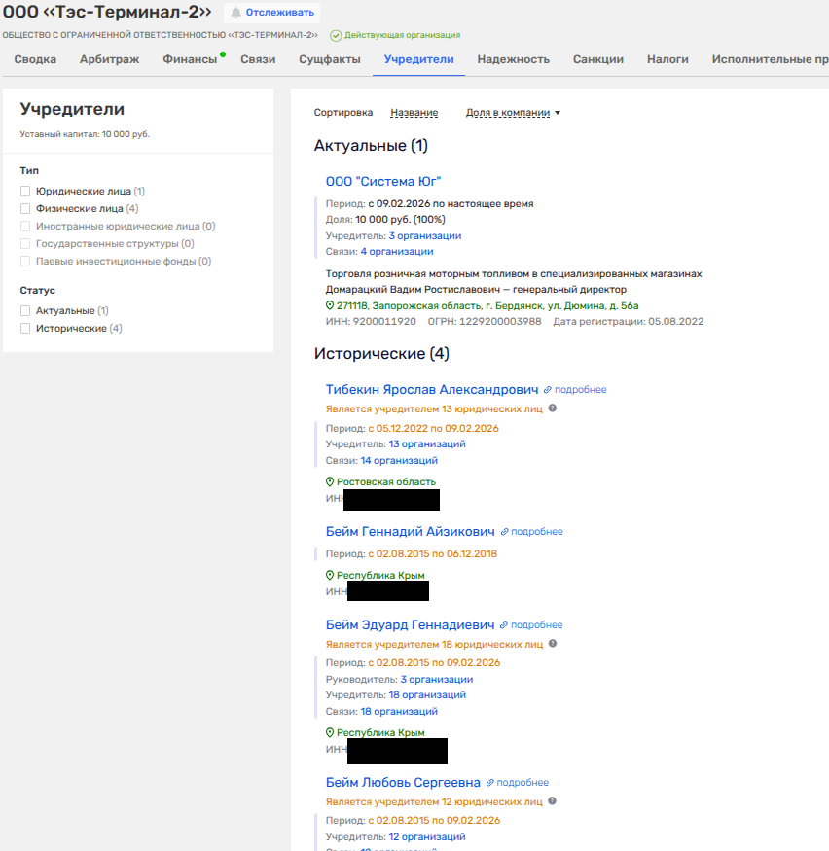Check the Физические лица filter
The width and height of the screenshot is (829, 851).
tap(26, 208)
